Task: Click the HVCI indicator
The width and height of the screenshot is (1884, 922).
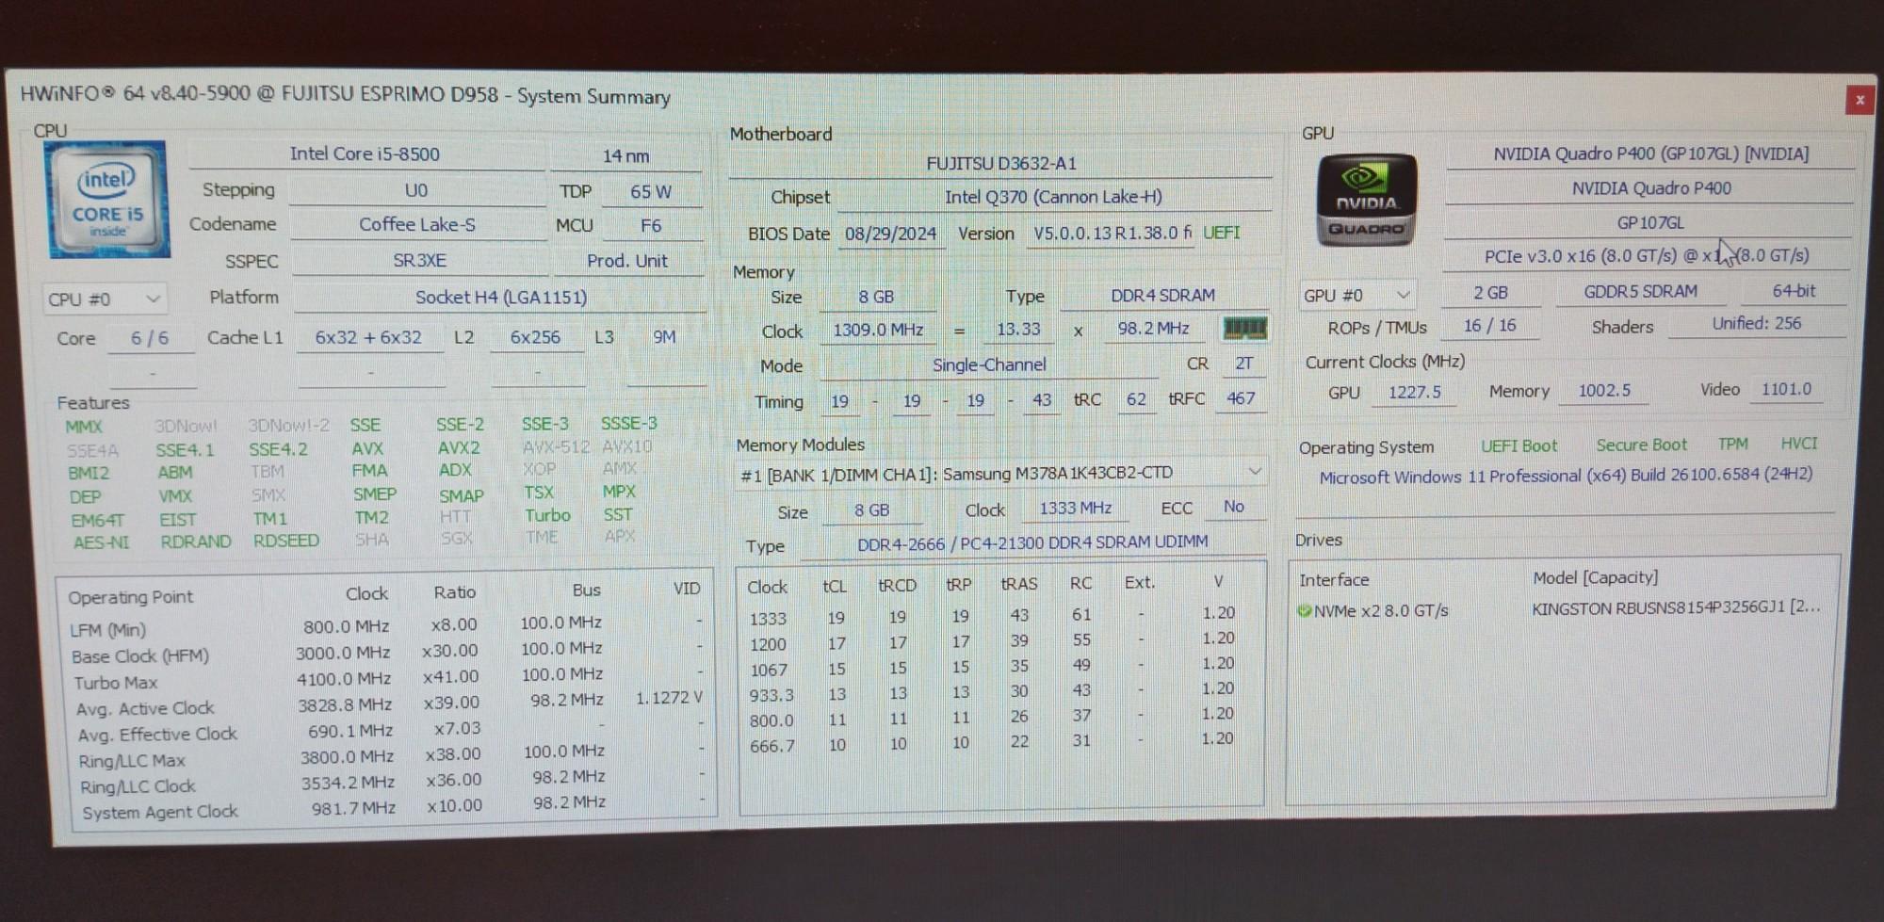Action: tap(1798, 443)
